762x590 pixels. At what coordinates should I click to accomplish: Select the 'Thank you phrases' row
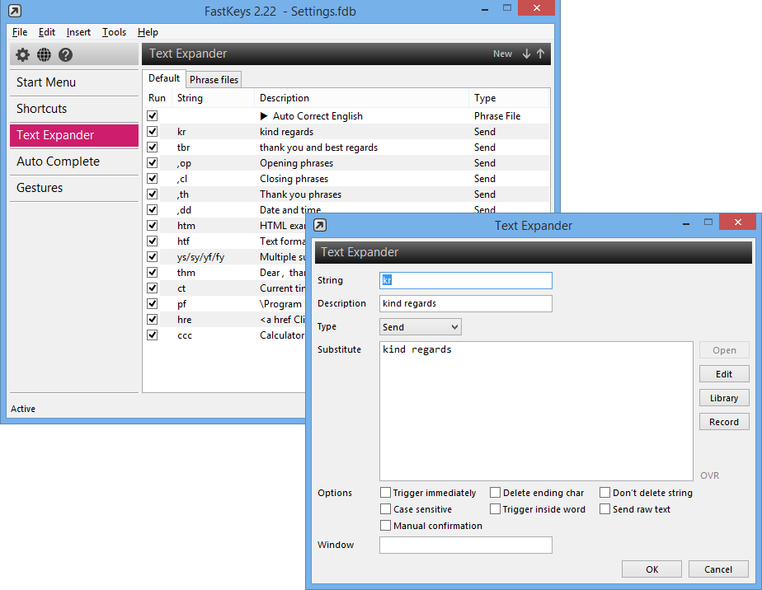[347, 194]
